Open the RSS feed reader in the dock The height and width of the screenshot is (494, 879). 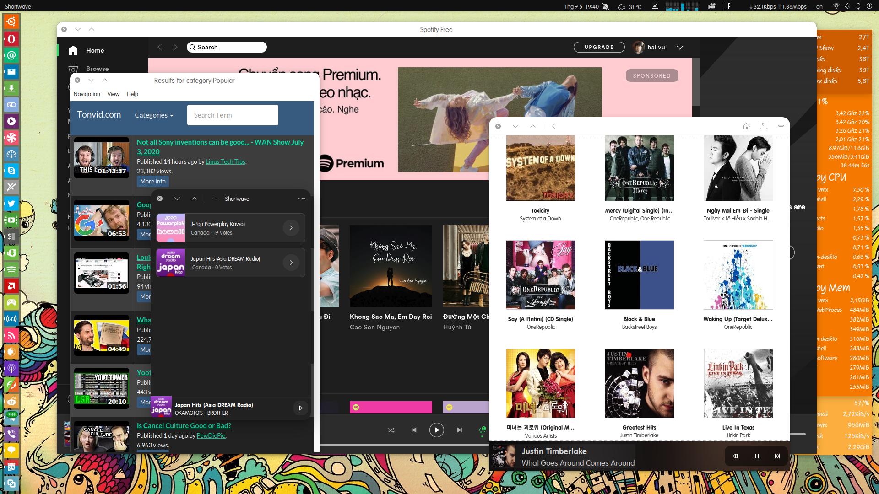[11, 335]
